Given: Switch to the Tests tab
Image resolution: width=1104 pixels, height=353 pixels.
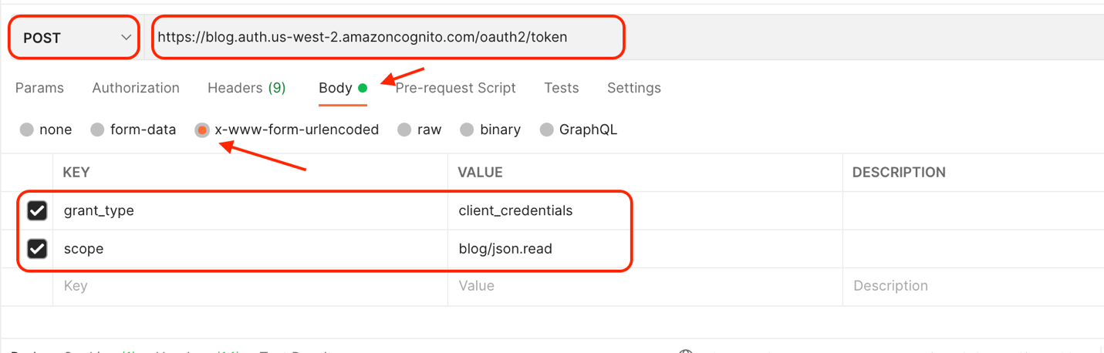Looking at the screenshot, I should coord(562,88).
